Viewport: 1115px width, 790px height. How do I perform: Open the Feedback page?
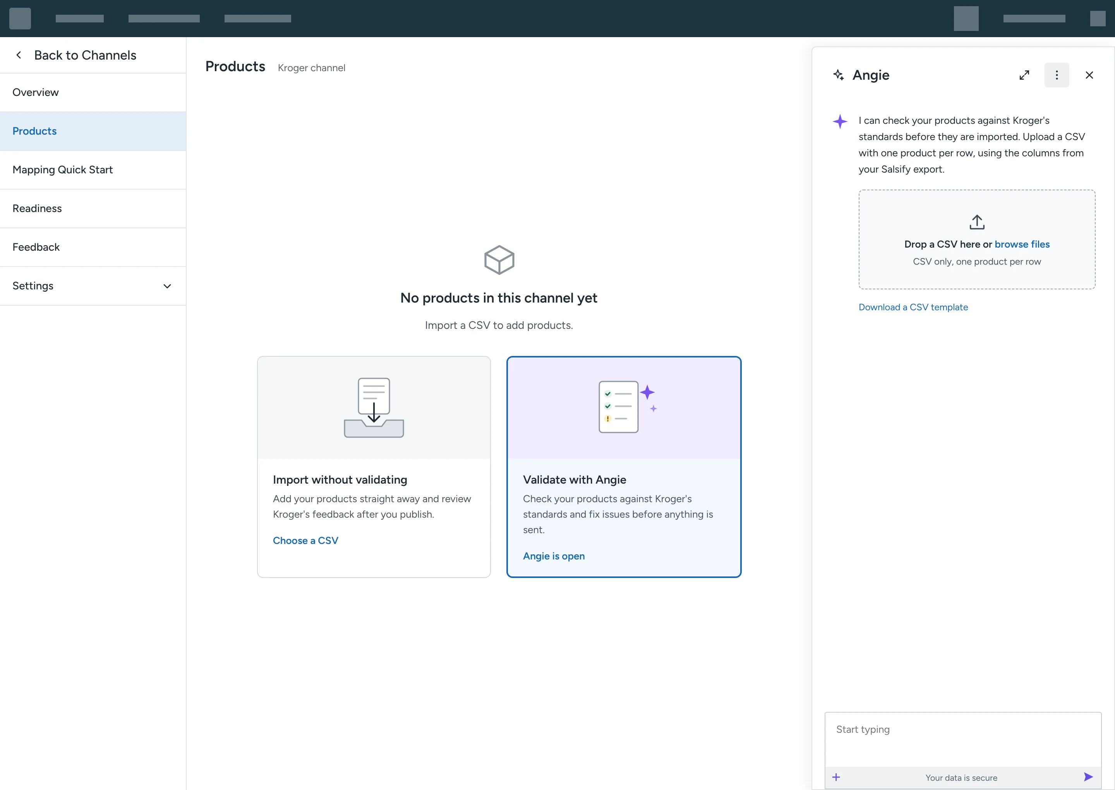(93, 247)
